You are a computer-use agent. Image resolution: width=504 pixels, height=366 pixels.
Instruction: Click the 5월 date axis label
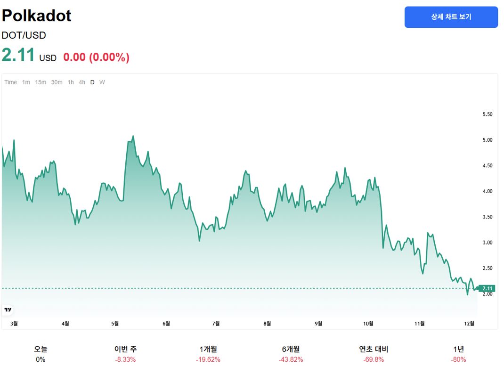coord(115,323)
